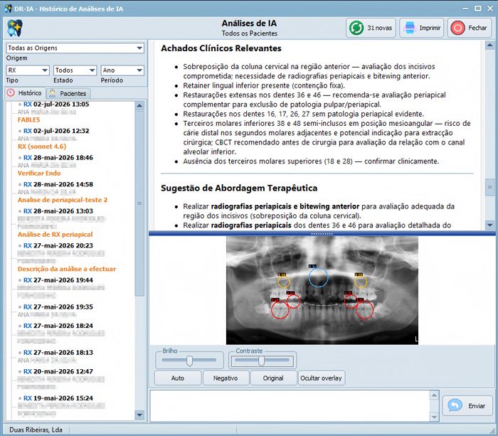
Task: Click the panoramic X-ray image
Action: click(322, 290)
